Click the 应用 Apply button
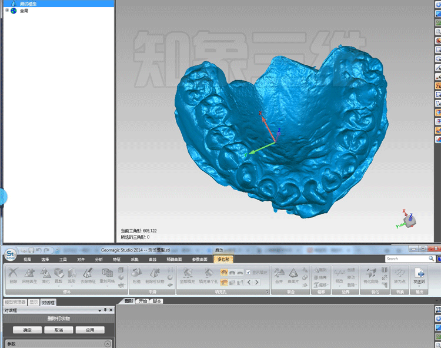Image resolution: width=441 pixels, height=348 pixels. coord(90,330)
